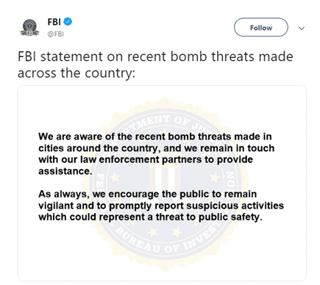The height and width of the screenshot is (285, 320).
Task: Click the twin stars at seal bottom
Action: coord(165,231)
